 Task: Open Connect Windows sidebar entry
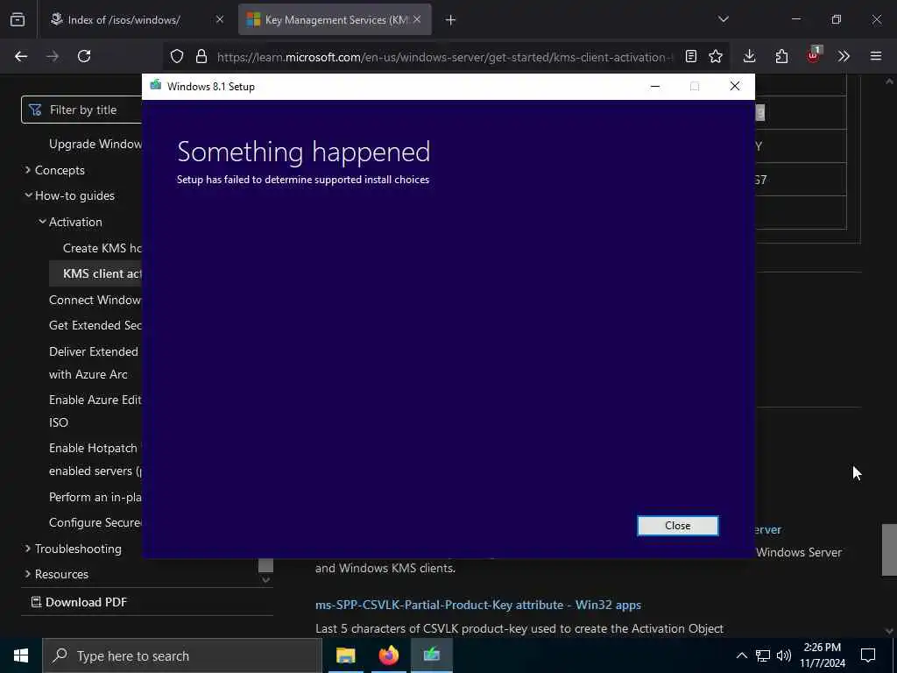click(x=95, y=300)
